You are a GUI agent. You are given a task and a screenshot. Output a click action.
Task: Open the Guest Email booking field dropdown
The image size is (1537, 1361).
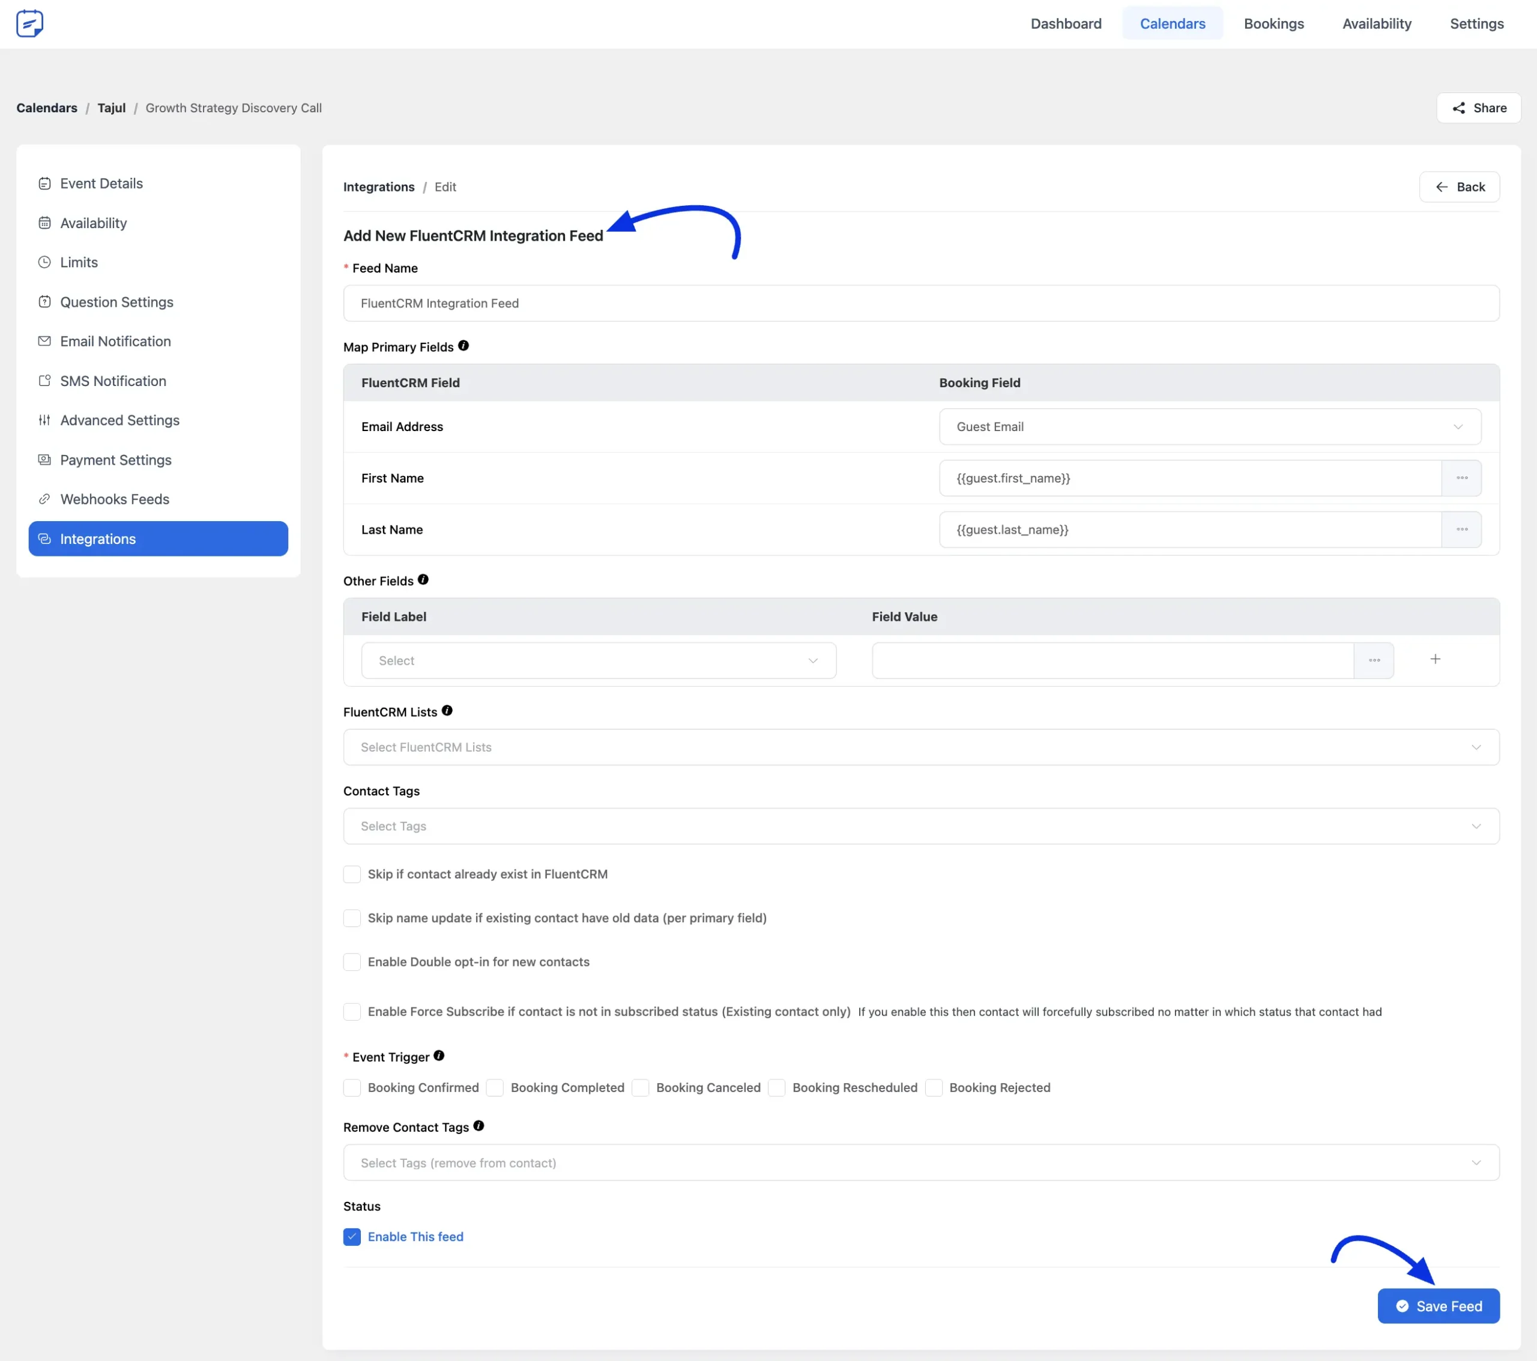[1209, 427]
